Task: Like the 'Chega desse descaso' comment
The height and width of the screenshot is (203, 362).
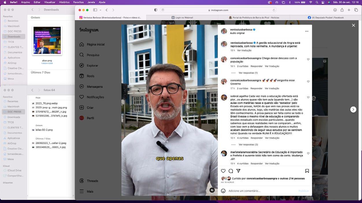Action: point(308,60)
